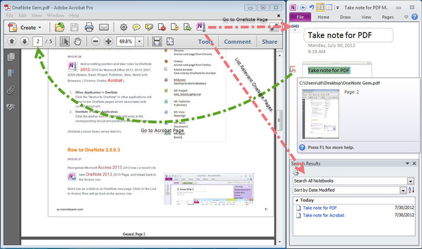The height and width of the screenshot is (249, 422).
Task: Open the Acrobat Help menu
Action: [74, 15]
